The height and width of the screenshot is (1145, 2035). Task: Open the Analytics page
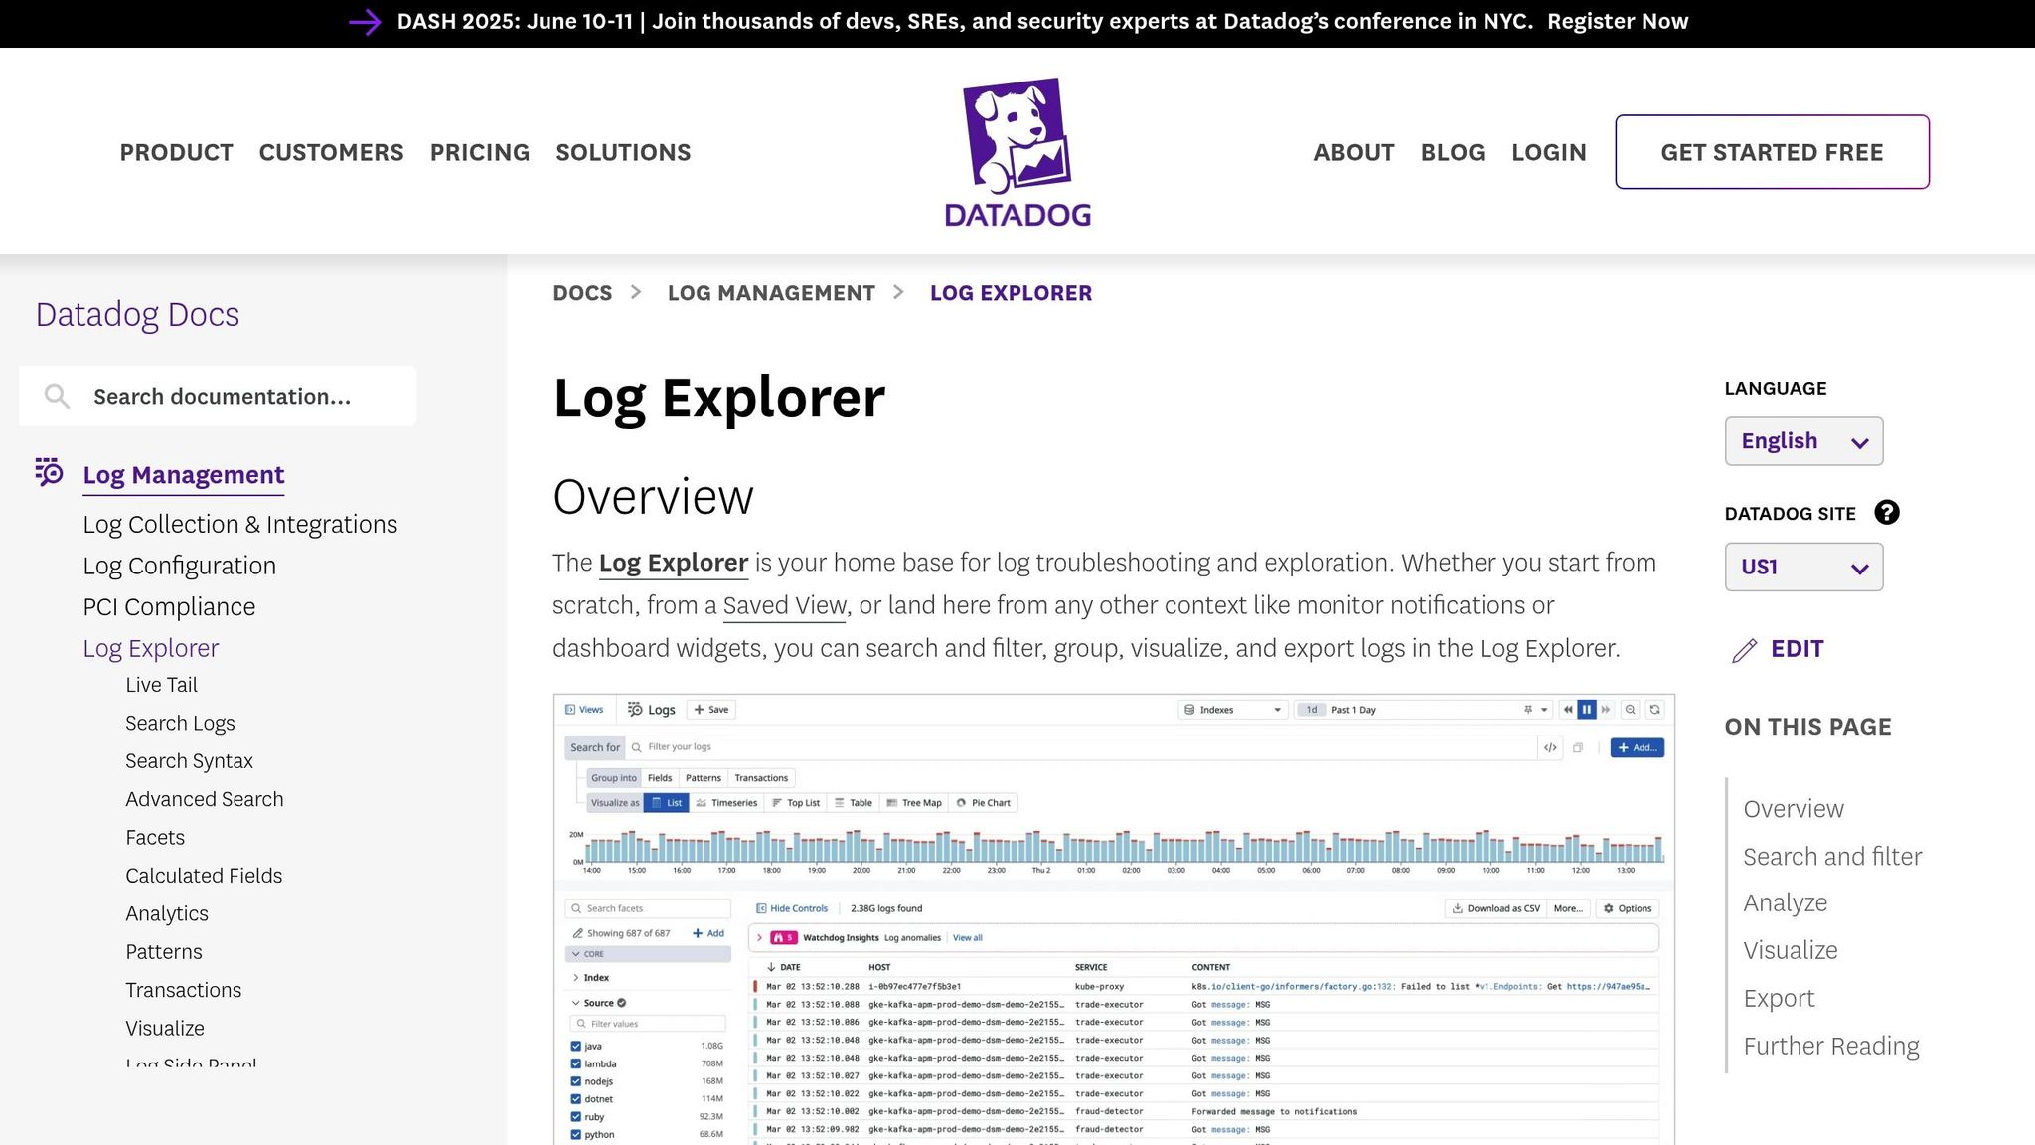[167, 914]
